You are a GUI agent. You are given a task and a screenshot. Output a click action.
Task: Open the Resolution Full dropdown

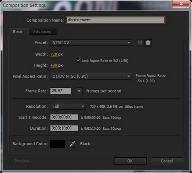point(68,106)
